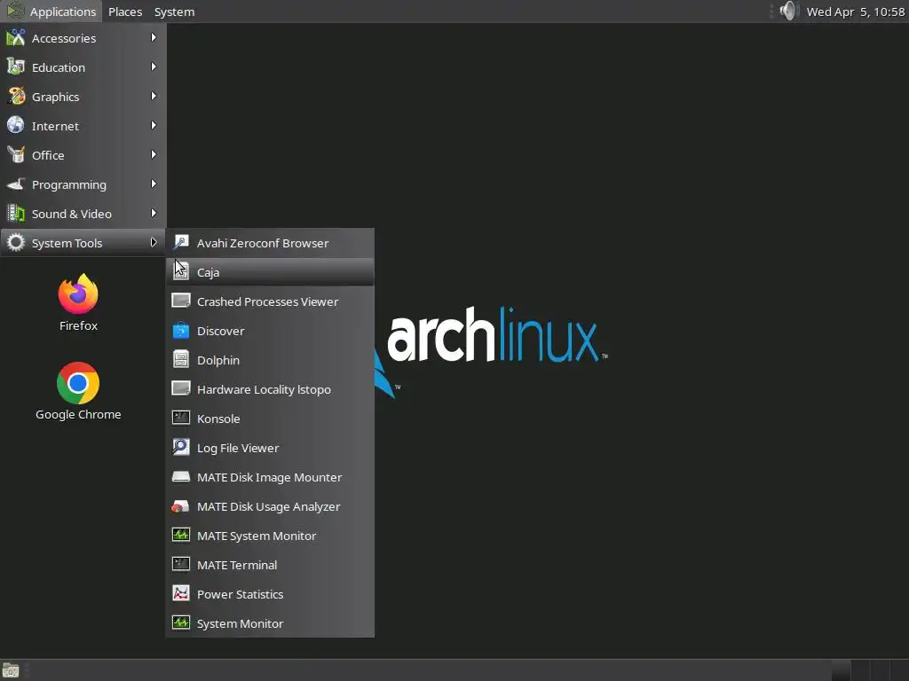
Task: Expand the Office submenu arrow
Action: [154, 154]
